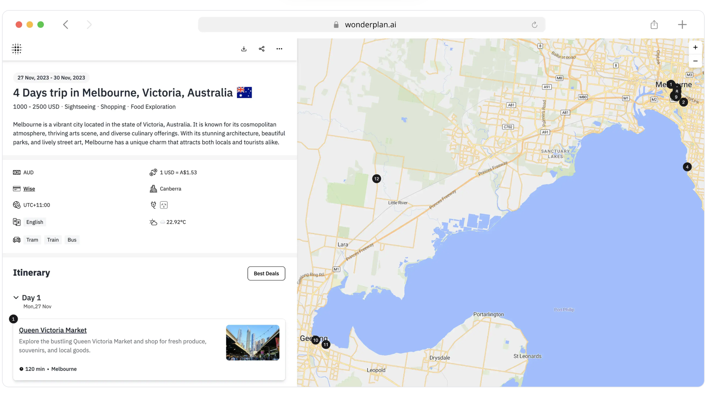Image resolution: width=709 pixels, height=400 pixels.
Task: Open the Queen Victoria Market link
Action: [x=53, y=330]
